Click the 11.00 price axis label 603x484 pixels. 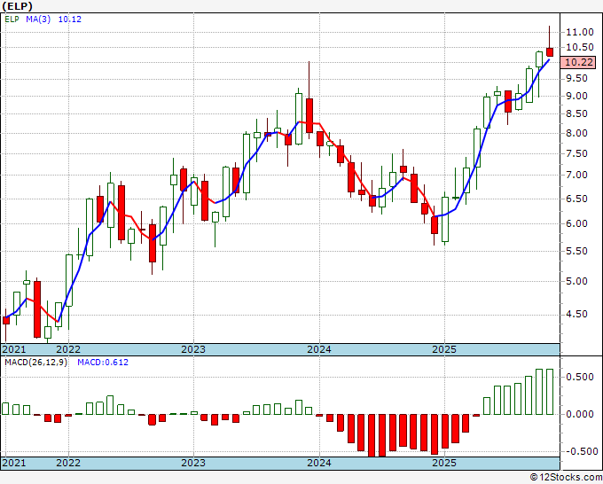coord(580,32)
